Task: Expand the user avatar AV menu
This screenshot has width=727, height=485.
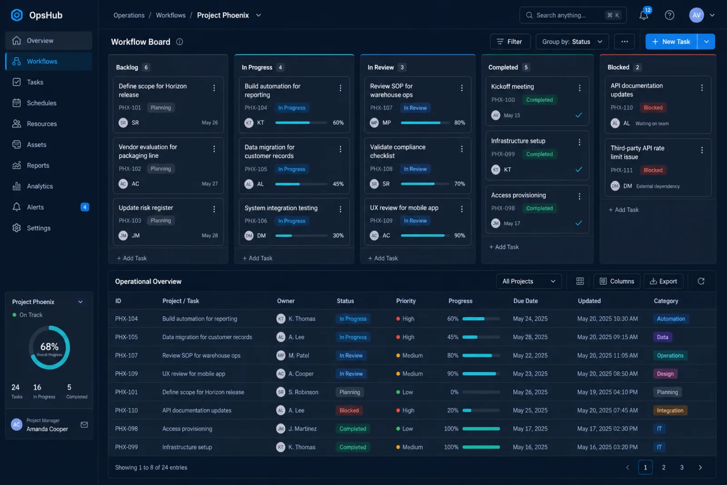Action: tap(712, 15)
